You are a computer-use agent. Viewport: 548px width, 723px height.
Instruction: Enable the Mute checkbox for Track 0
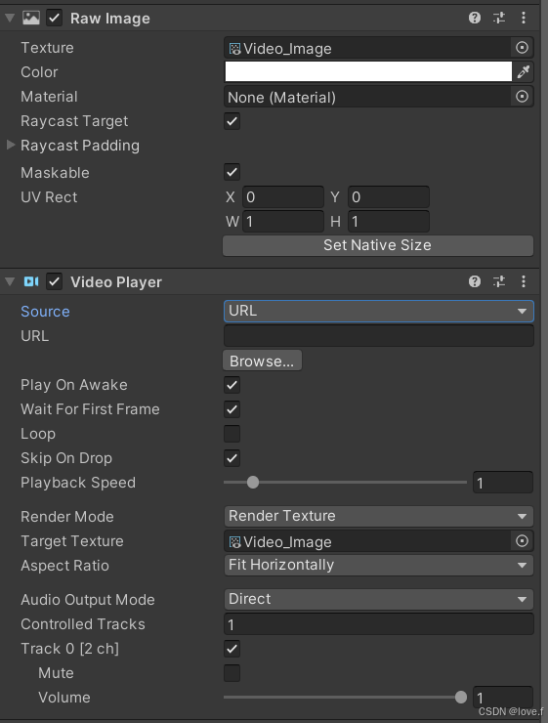pos(232,673)
